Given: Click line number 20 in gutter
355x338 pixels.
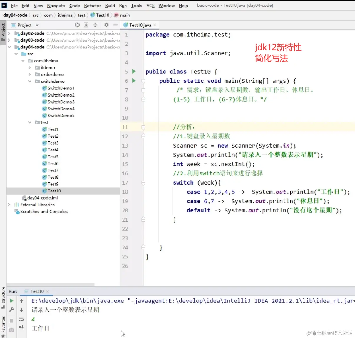Looking at the screenshot, I should [125, 210].
